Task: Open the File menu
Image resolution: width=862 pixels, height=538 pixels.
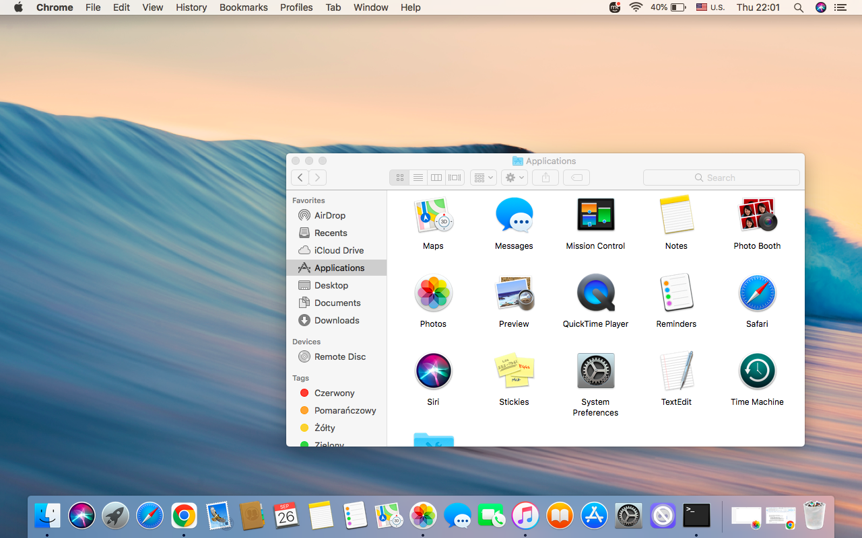Action: coord(93,7)
